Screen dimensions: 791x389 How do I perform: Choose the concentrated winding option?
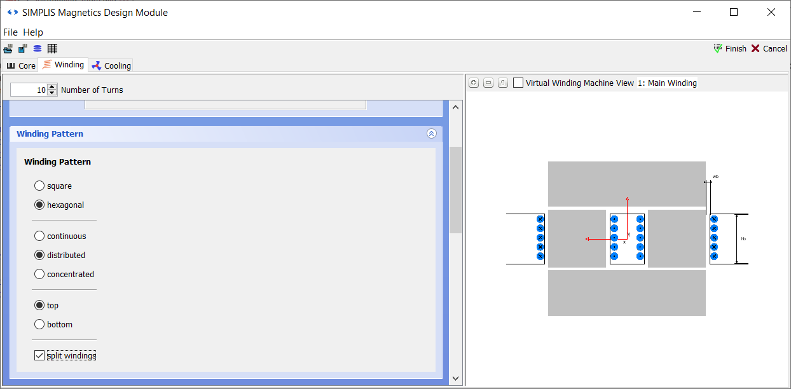tap(39, 275)
